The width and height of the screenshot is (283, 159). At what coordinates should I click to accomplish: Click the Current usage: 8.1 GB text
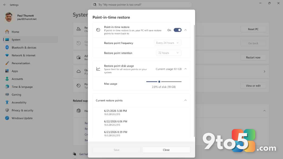169,69
